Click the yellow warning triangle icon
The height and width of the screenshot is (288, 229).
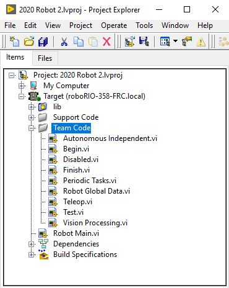point(201,42)
